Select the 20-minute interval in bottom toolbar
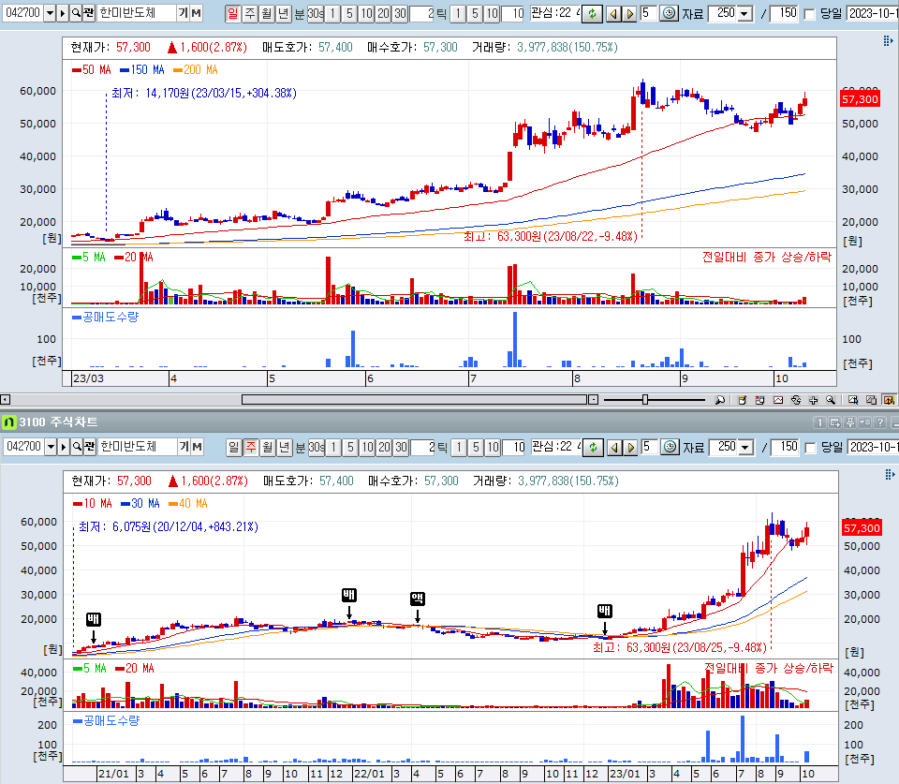This screenshot has height=784, width=899. [x=384, y=447]
